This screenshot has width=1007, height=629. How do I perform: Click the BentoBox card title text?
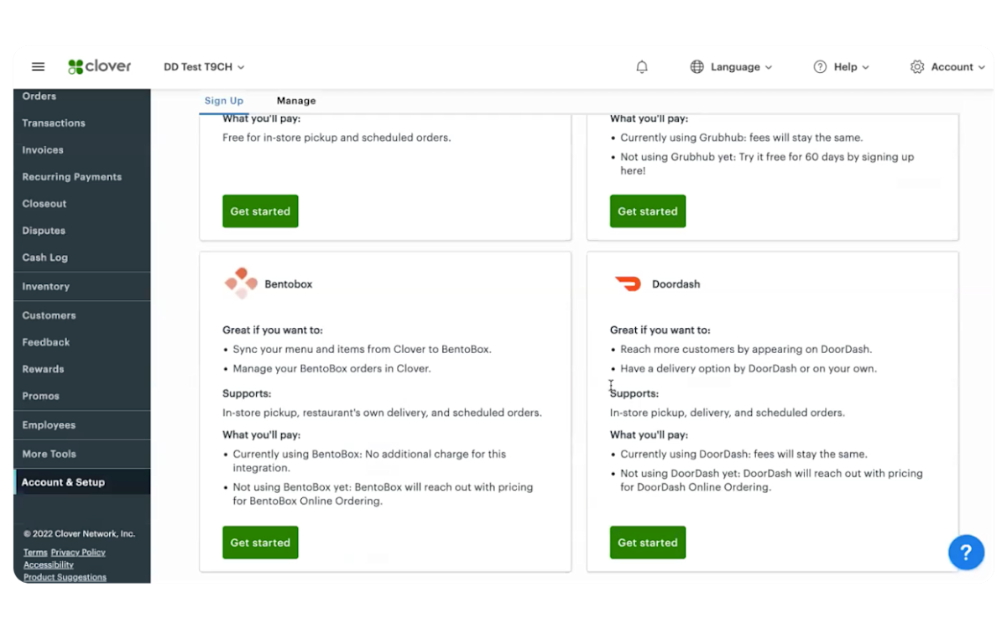tap(288, 284)
